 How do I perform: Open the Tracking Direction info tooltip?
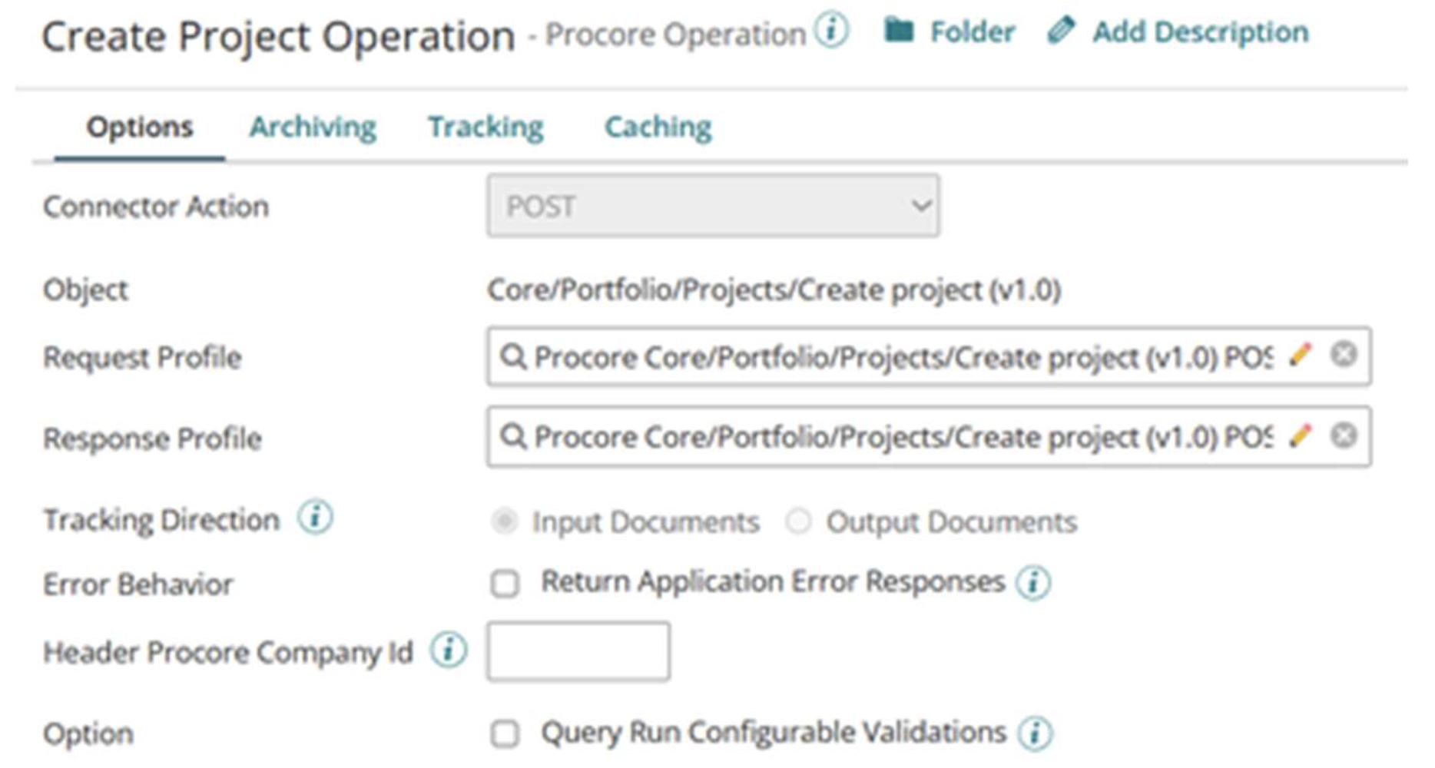click(x=316, y=516)
